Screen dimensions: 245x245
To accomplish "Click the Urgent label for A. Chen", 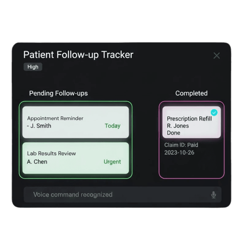I will pyautogui.click(x=112, y=162).
